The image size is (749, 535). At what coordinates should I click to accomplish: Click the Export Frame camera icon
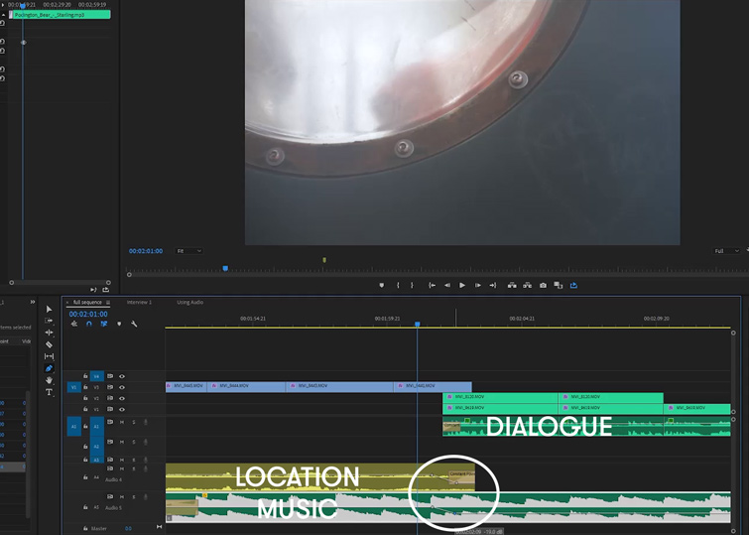(543, 286)
